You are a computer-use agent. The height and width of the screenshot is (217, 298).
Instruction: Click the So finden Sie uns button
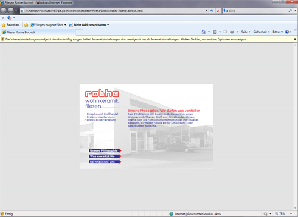click(x=105, y=162)
